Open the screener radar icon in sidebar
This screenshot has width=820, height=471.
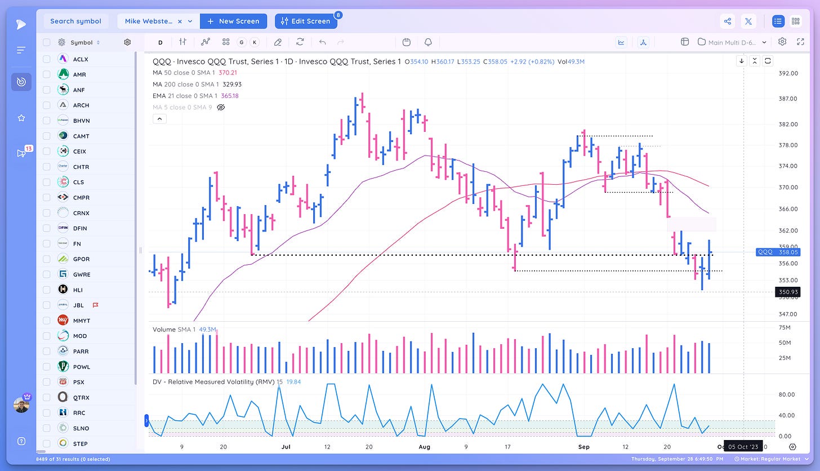coord(21,82)
